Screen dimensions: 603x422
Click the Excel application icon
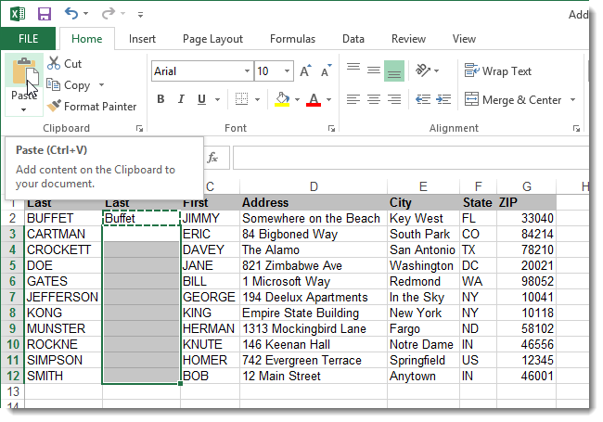pos(18,14)
